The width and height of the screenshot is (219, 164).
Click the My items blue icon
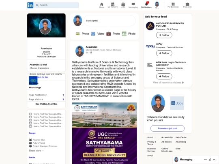pos(33,80)
